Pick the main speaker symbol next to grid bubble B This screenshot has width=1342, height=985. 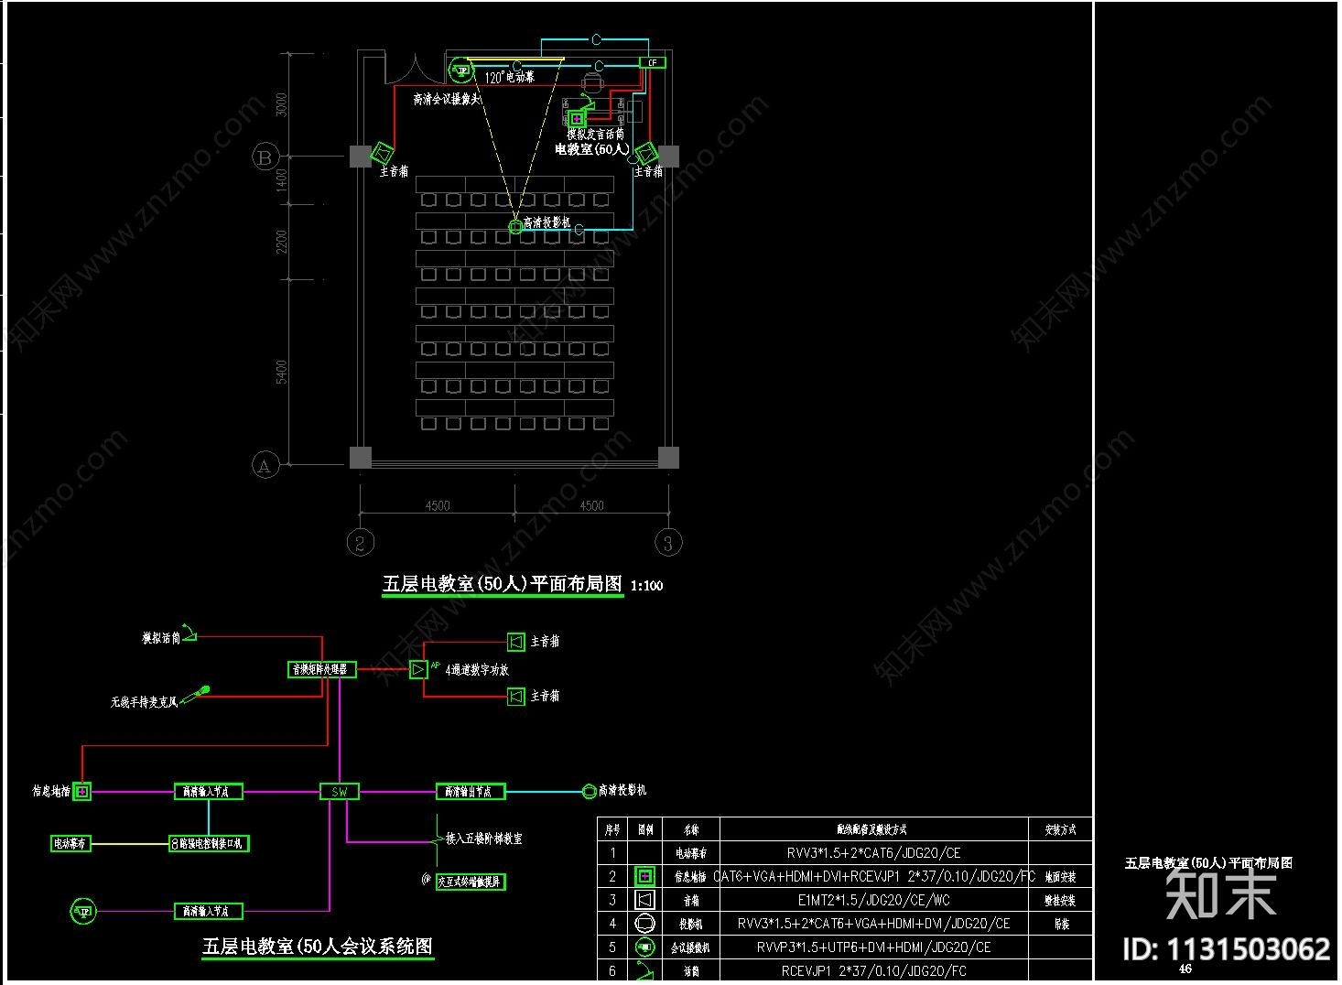tap(383, 153)
